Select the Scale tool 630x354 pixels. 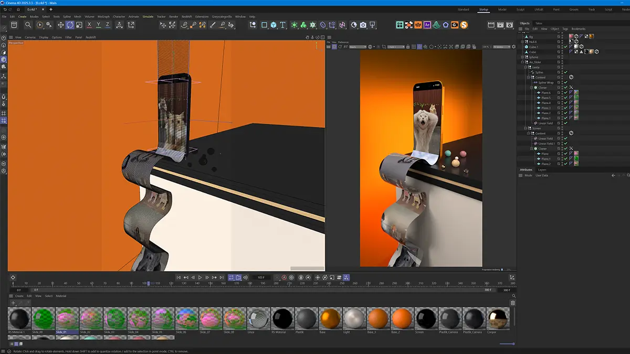click(79, 25)
